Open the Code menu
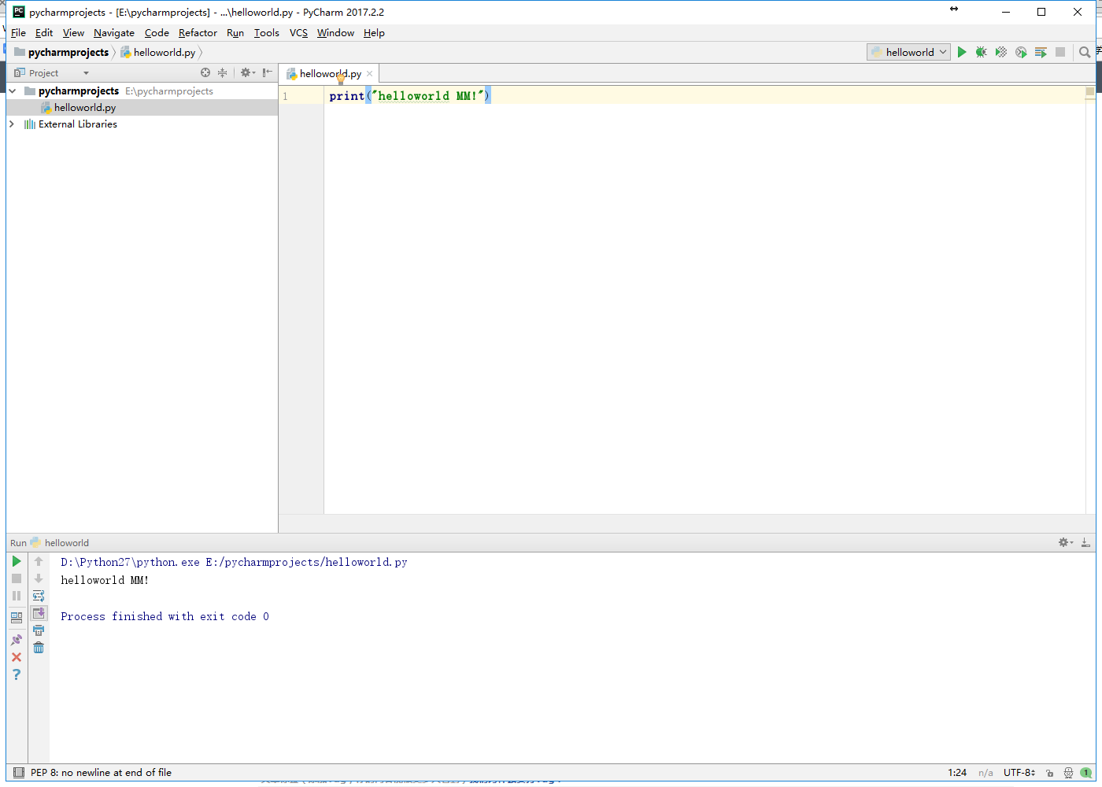This screenshot has height=787, width=1102. [157, 33]
